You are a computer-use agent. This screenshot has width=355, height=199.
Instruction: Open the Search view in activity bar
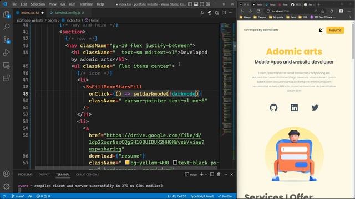6,27
